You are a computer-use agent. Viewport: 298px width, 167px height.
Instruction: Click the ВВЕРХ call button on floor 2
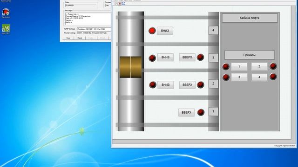[187, 85]
